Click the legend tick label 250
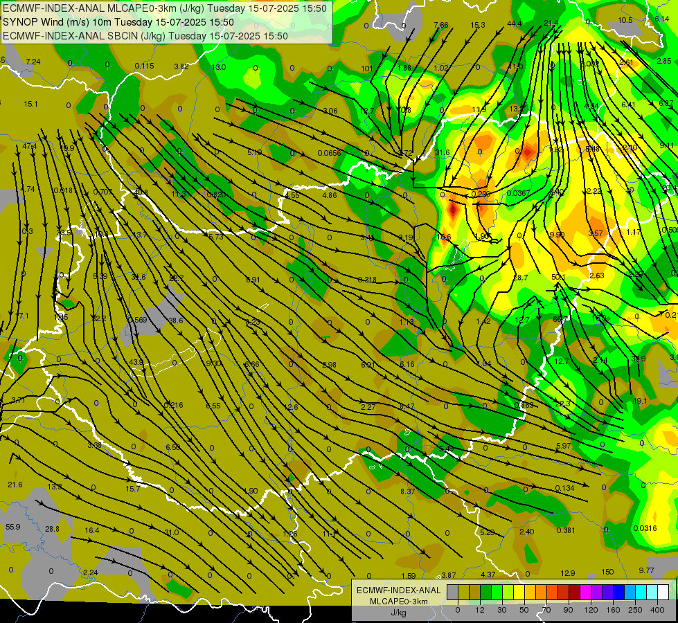This screenshot has height=623, width=678. pyautogui.click(x=635, y=610)
